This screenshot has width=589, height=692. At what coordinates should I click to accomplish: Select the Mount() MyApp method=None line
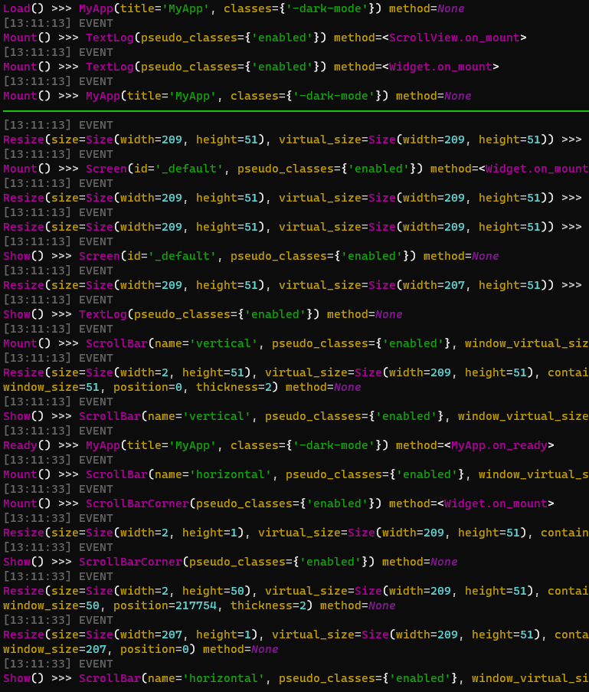[237, 96]
